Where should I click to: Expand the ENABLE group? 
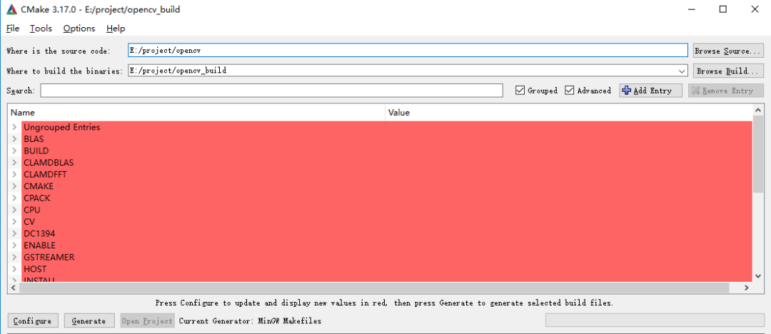(x=15, y=245)
